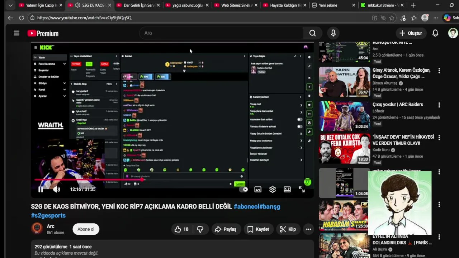459x258 pixels.
Task: Open the tab search dropdown chevron
Action: pyautogui.click(x=10, y=5)
